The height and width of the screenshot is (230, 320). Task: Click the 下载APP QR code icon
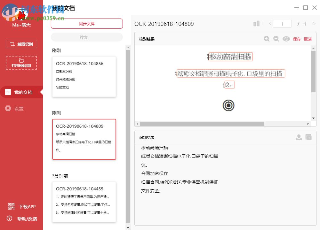click(x=11, y=207)
